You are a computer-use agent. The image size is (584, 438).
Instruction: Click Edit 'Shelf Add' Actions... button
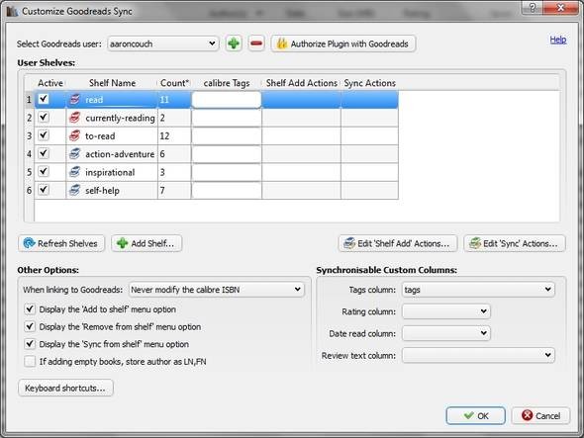coord(397,243)
